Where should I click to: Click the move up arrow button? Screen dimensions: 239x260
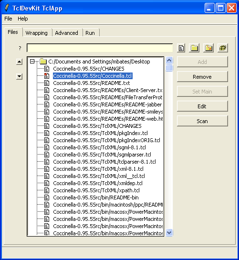tap(20, 62)
